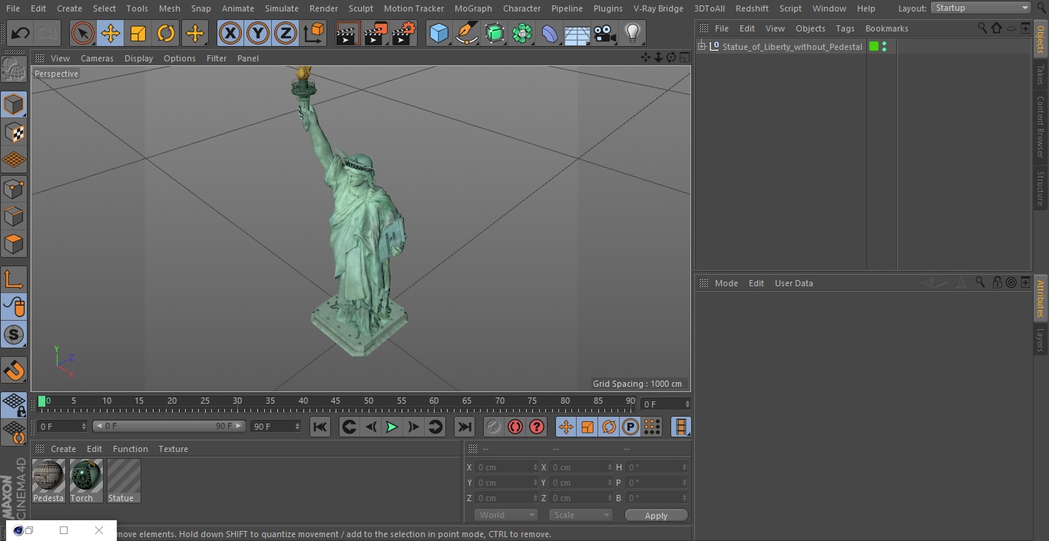Toggle visibility dots for Statue object
Image resolution: width=1049 pixels, height=541 pixels.
click(x=885, y=47)
